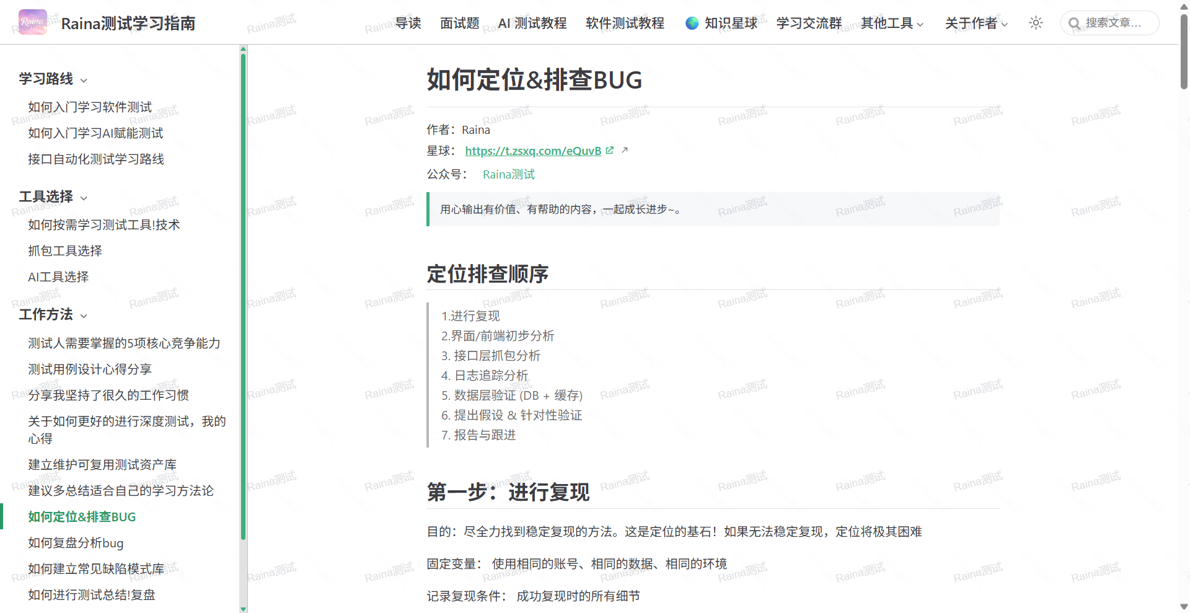Click the 用心输出有价值 quote block text

coord(562,209)
